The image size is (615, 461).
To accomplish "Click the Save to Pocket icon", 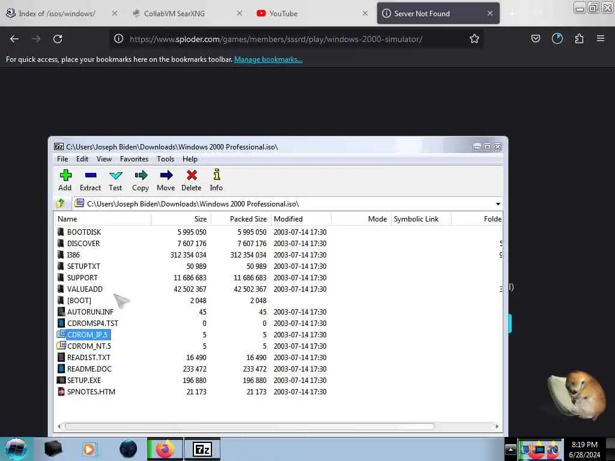I will pos(535,38).
